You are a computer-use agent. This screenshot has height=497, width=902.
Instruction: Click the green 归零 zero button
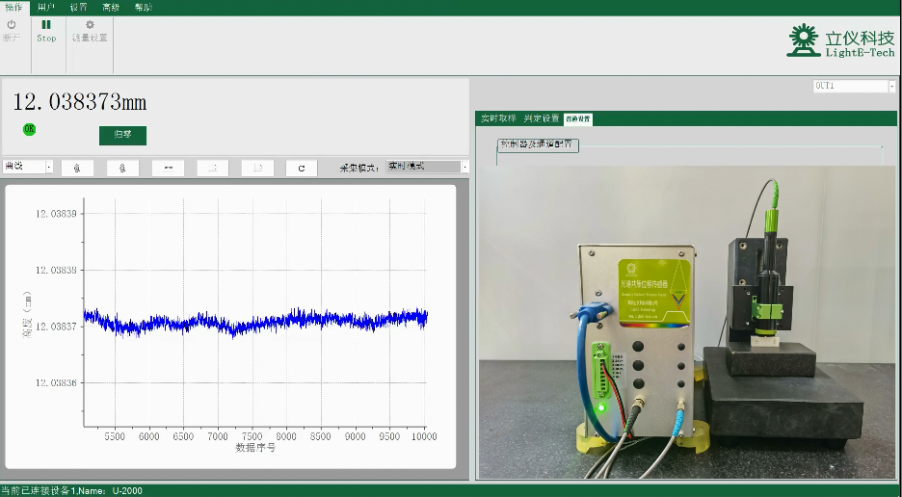[122, 135]
